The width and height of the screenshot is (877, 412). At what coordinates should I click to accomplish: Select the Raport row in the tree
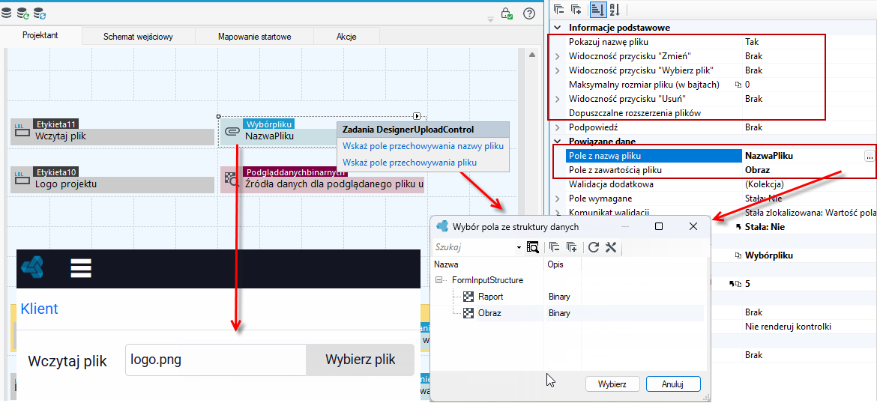coord(568,297)
